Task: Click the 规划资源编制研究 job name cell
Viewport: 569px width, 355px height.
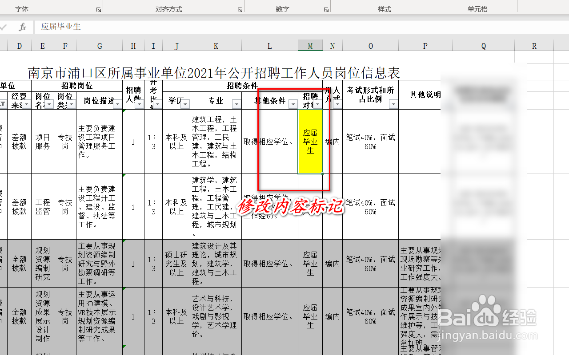Action: click(x=43, y=264)
